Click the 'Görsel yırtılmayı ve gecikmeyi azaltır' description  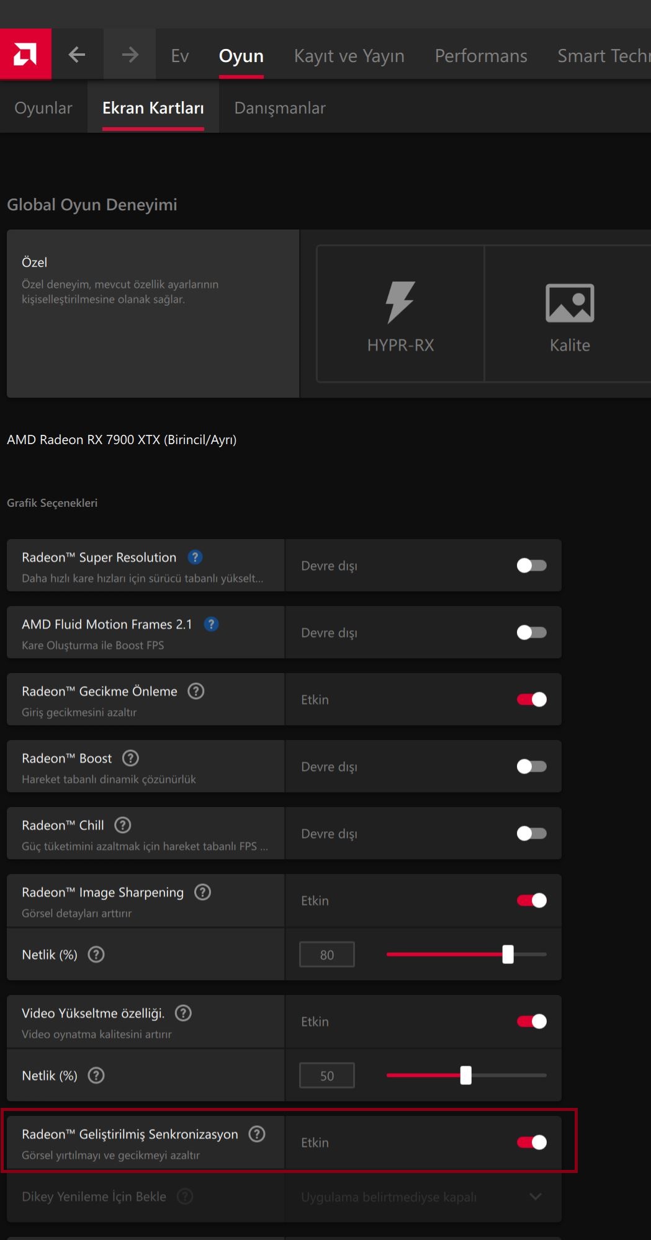pos(111,1155)
